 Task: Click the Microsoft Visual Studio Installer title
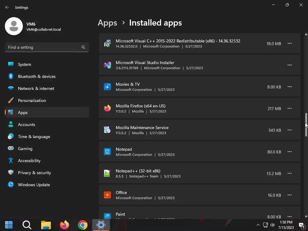(145, 63)
